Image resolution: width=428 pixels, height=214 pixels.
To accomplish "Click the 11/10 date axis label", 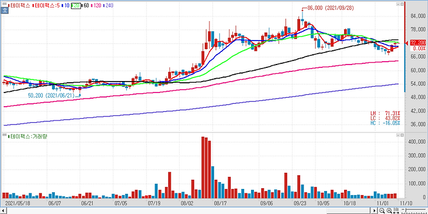I will (x=406, y=203).
